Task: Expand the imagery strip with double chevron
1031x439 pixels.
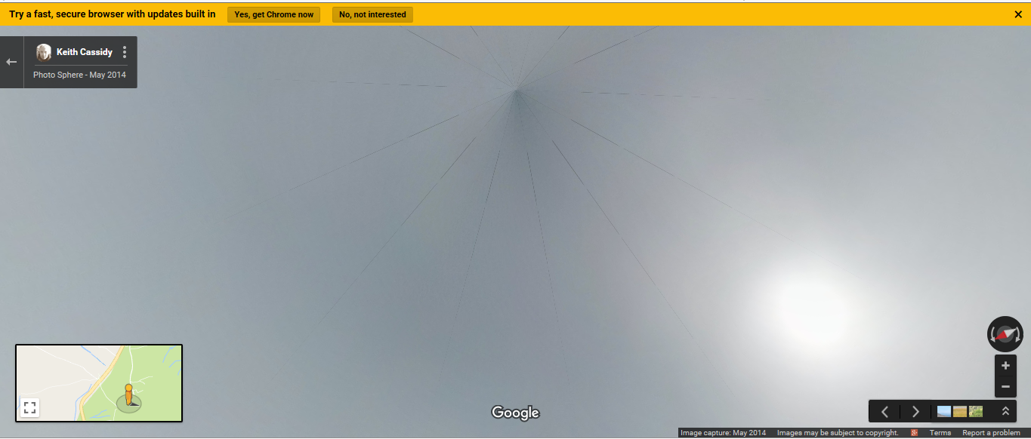Action: tap(1005, 411)
